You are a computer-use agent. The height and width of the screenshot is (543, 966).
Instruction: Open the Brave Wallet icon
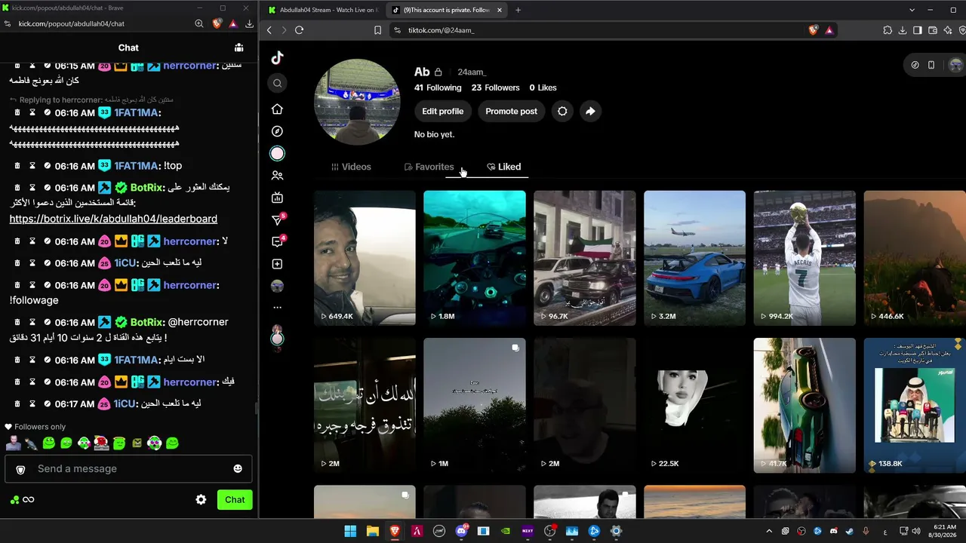pos(933,30)
